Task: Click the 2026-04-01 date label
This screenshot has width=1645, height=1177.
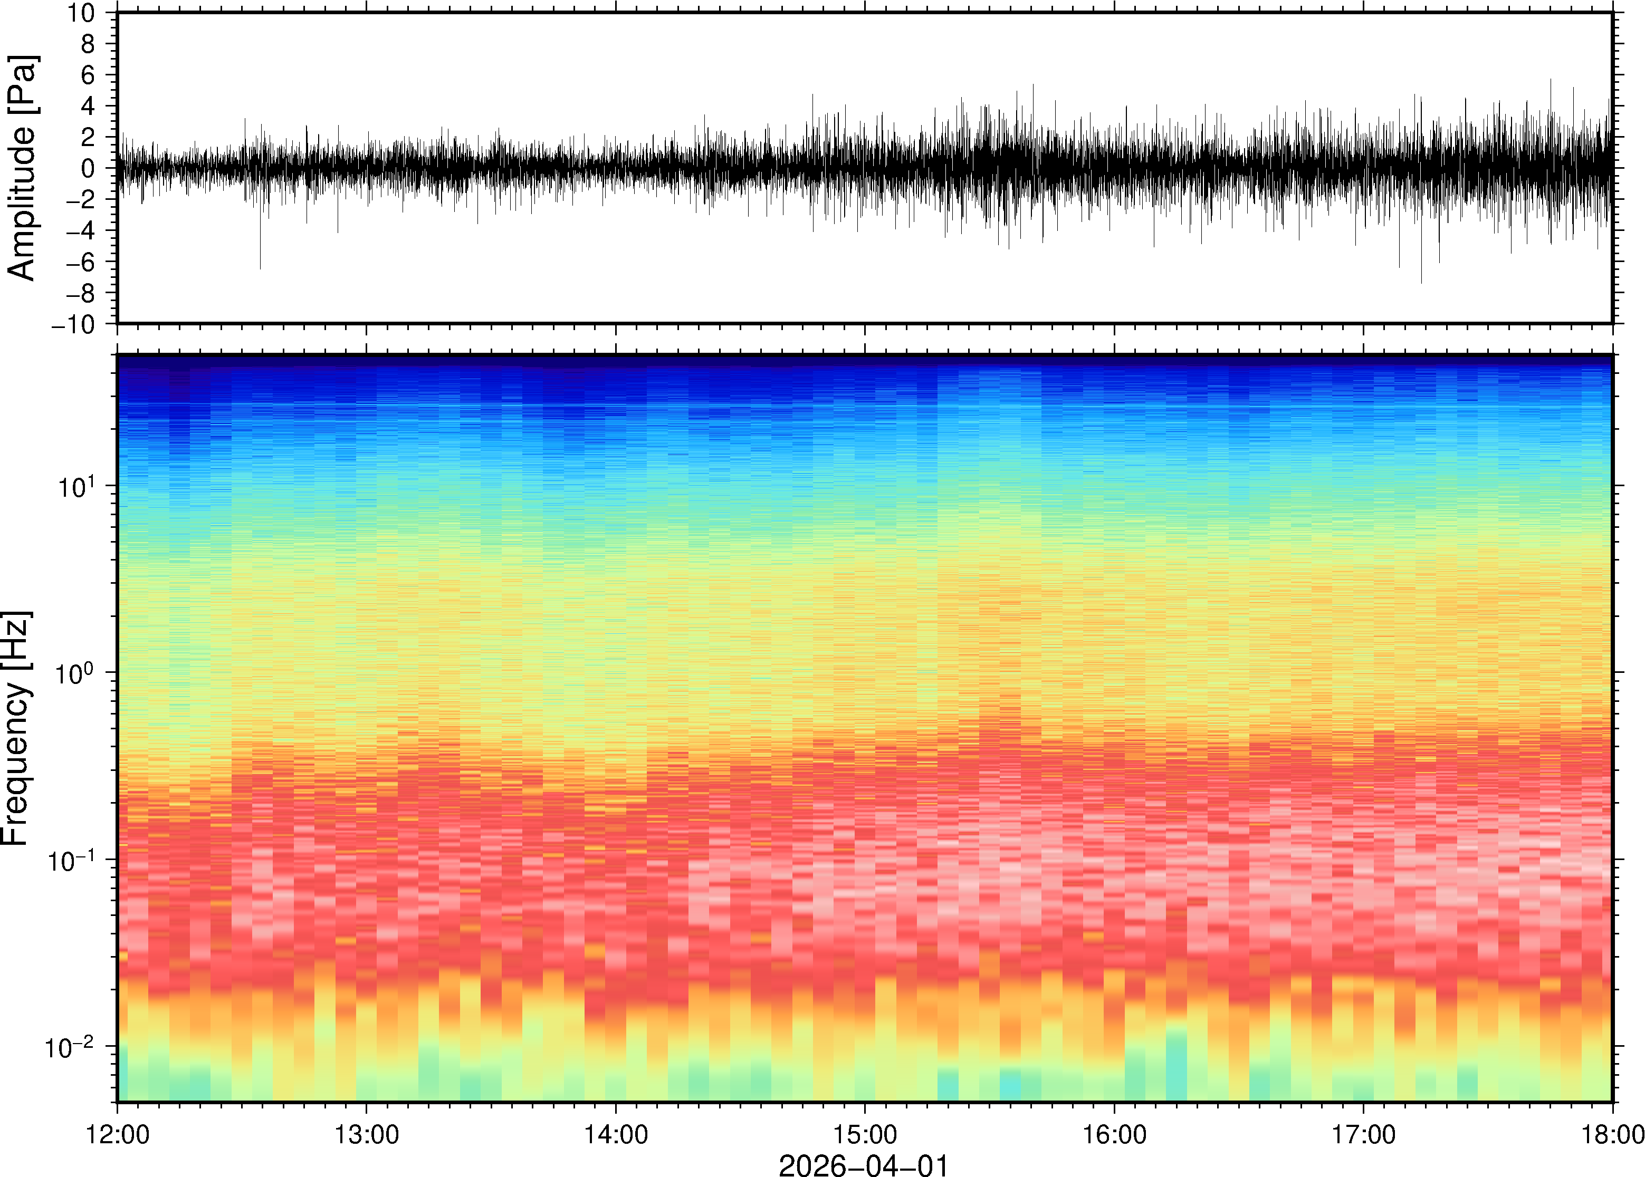Action: 863,1165
